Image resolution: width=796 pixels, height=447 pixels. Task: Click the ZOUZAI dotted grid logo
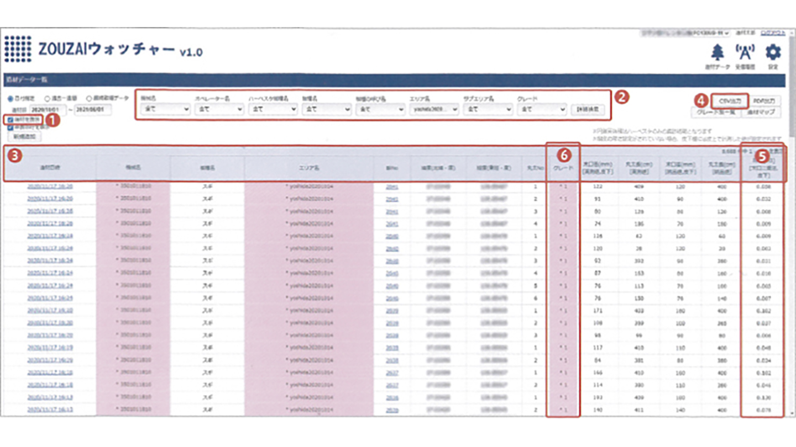click(x=18, y=49)
